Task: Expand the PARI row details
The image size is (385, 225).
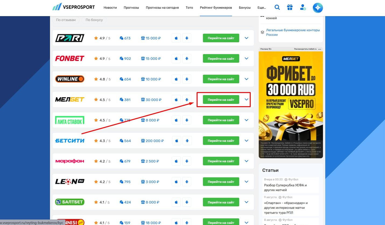Action: click(246, 38)
